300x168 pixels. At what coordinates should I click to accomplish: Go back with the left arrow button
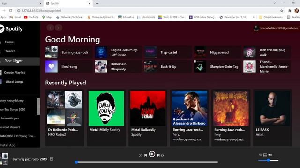[50, 28]
